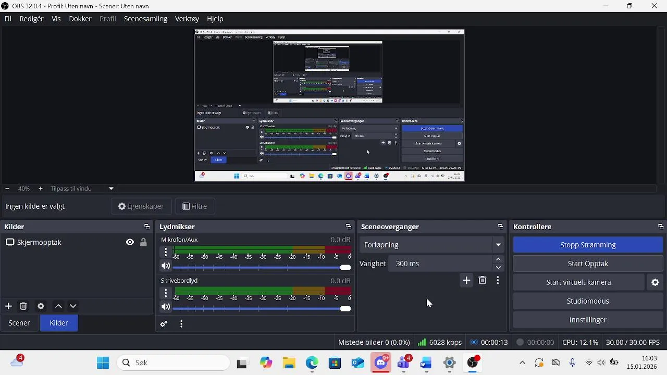Open virtual camera settings gear
Screen dimensions: 667x375
tap(656, 282)
